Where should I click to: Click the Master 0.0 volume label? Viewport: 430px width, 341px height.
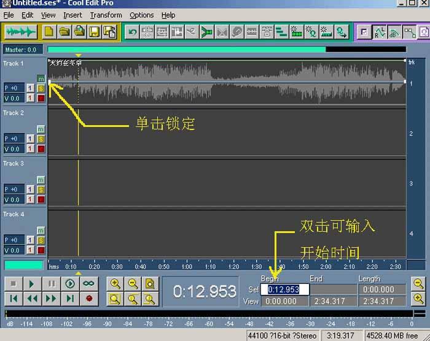21,50
